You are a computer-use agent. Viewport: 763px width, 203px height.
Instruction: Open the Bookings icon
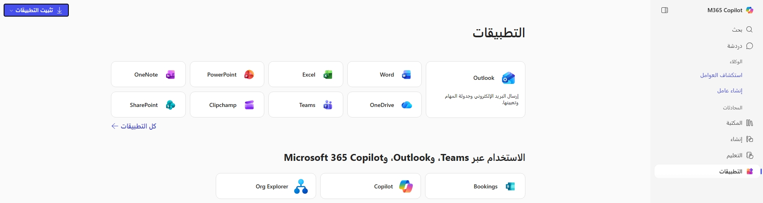(x=510, y=186)
